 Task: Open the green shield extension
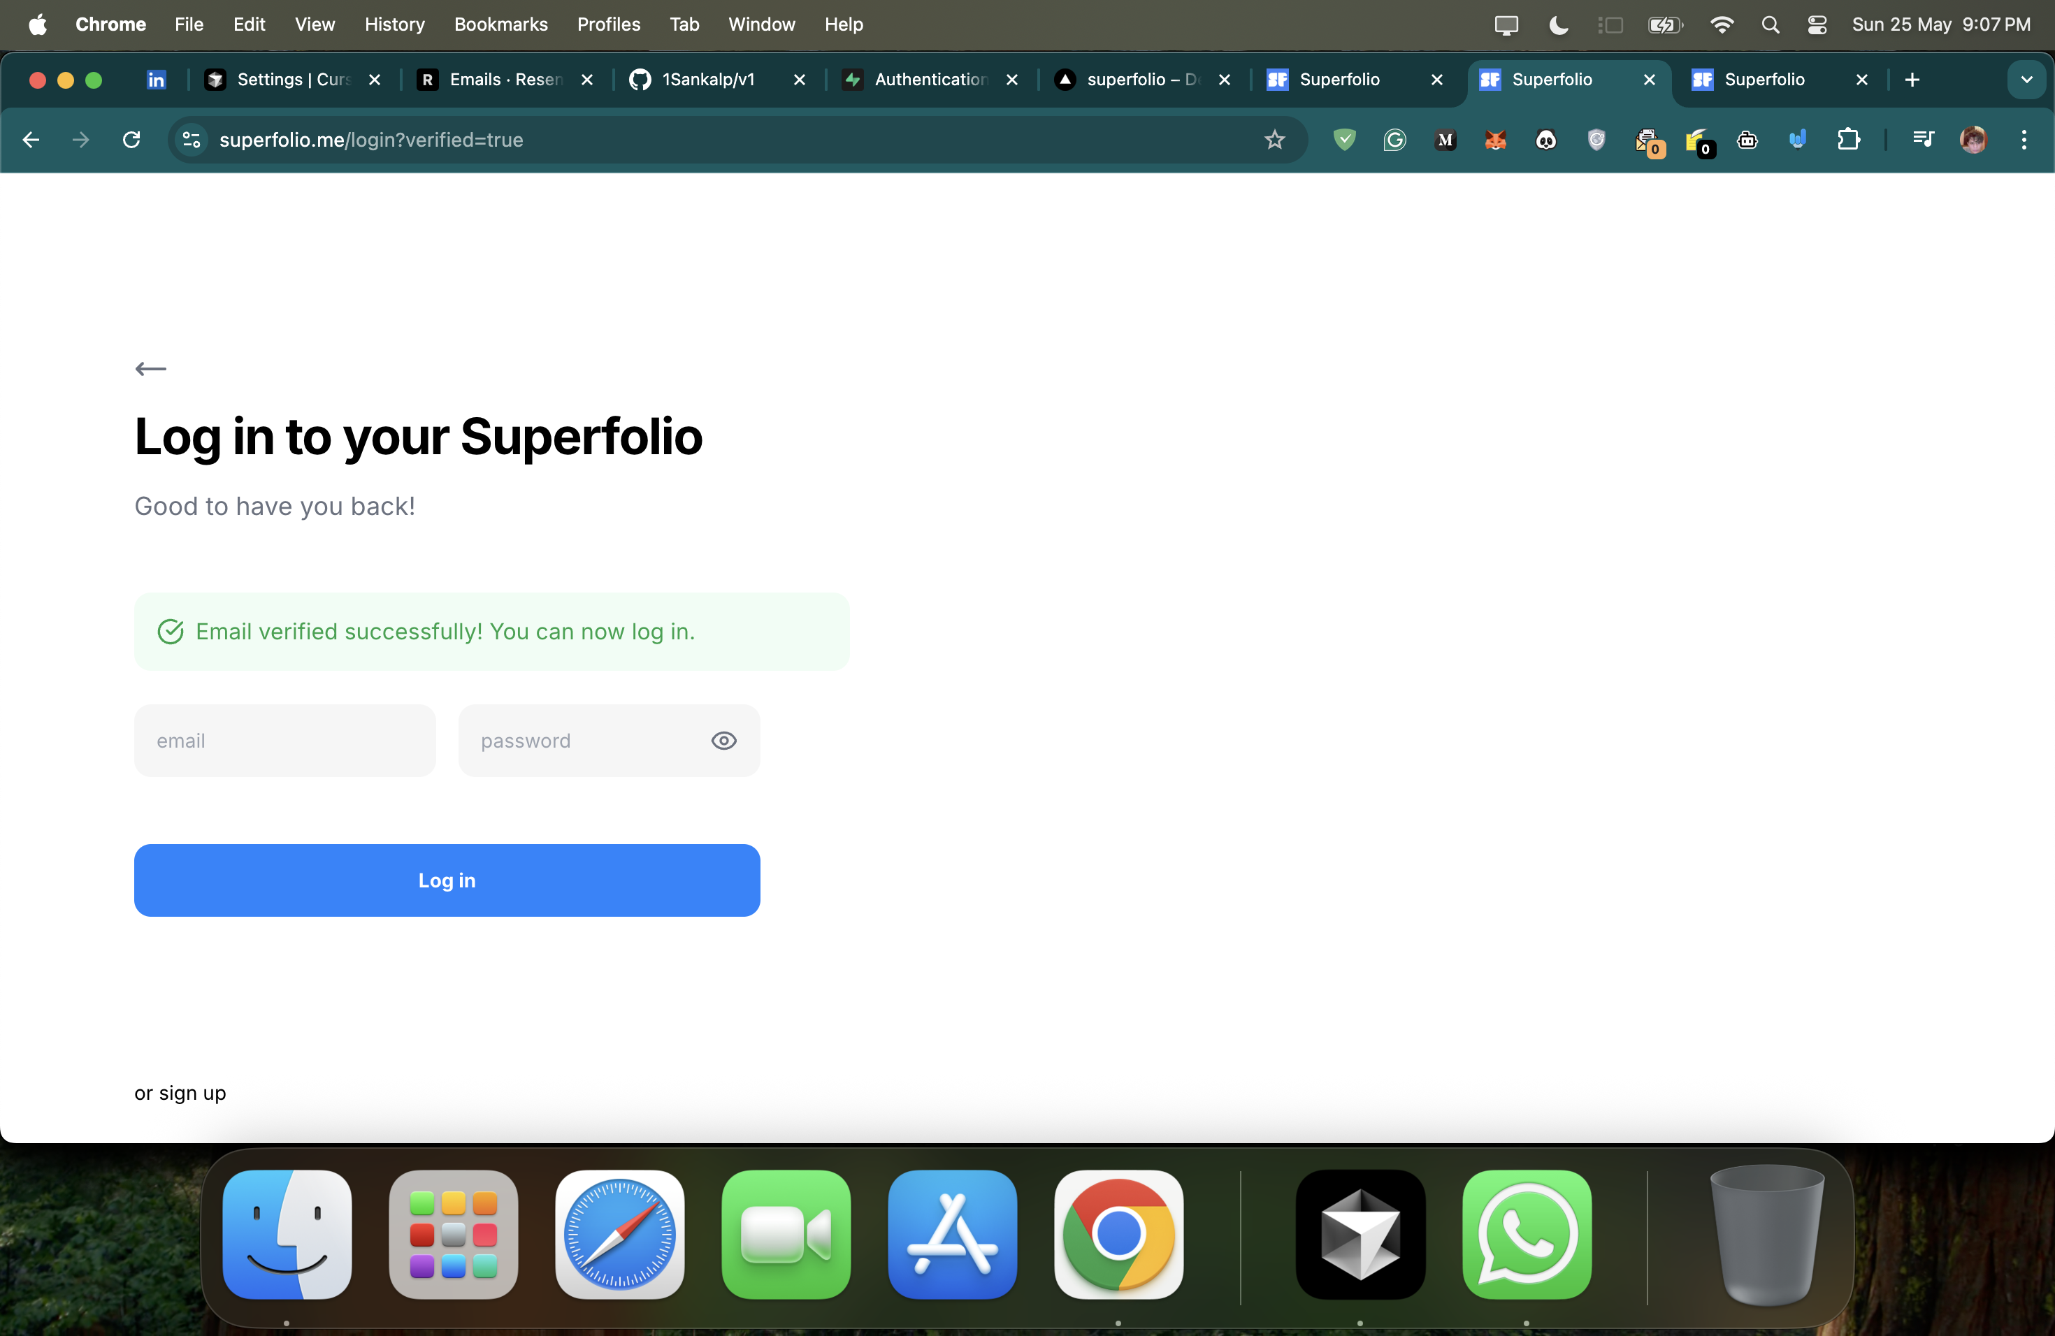(1344, 140)
